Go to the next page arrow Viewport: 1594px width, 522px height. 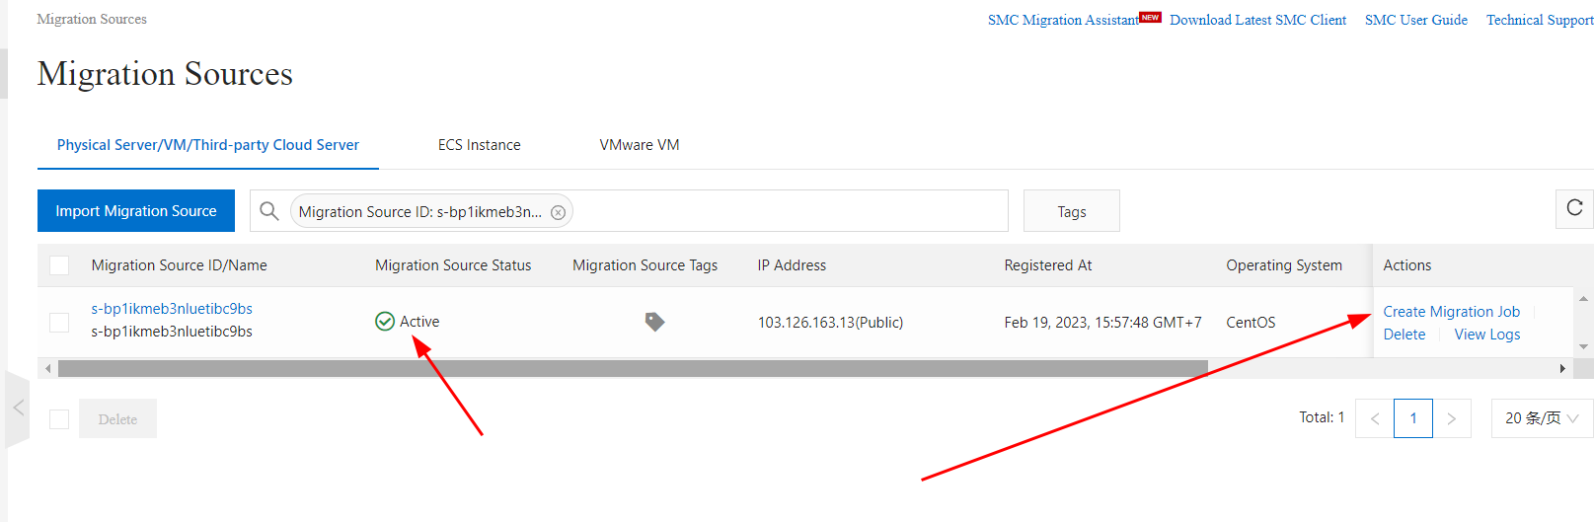[x=1451, y=418]
